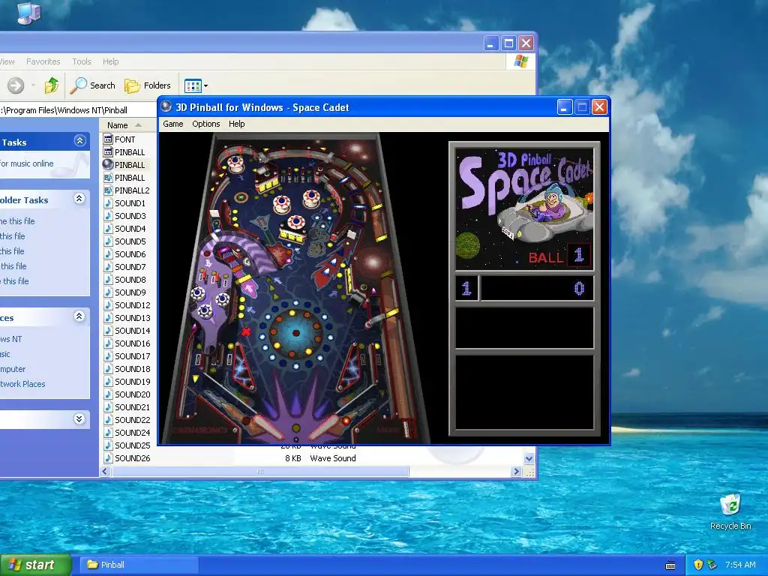Select the SOUND7 wave file
The width and height of the screenshot is (768, 576).
click(124, 266)
